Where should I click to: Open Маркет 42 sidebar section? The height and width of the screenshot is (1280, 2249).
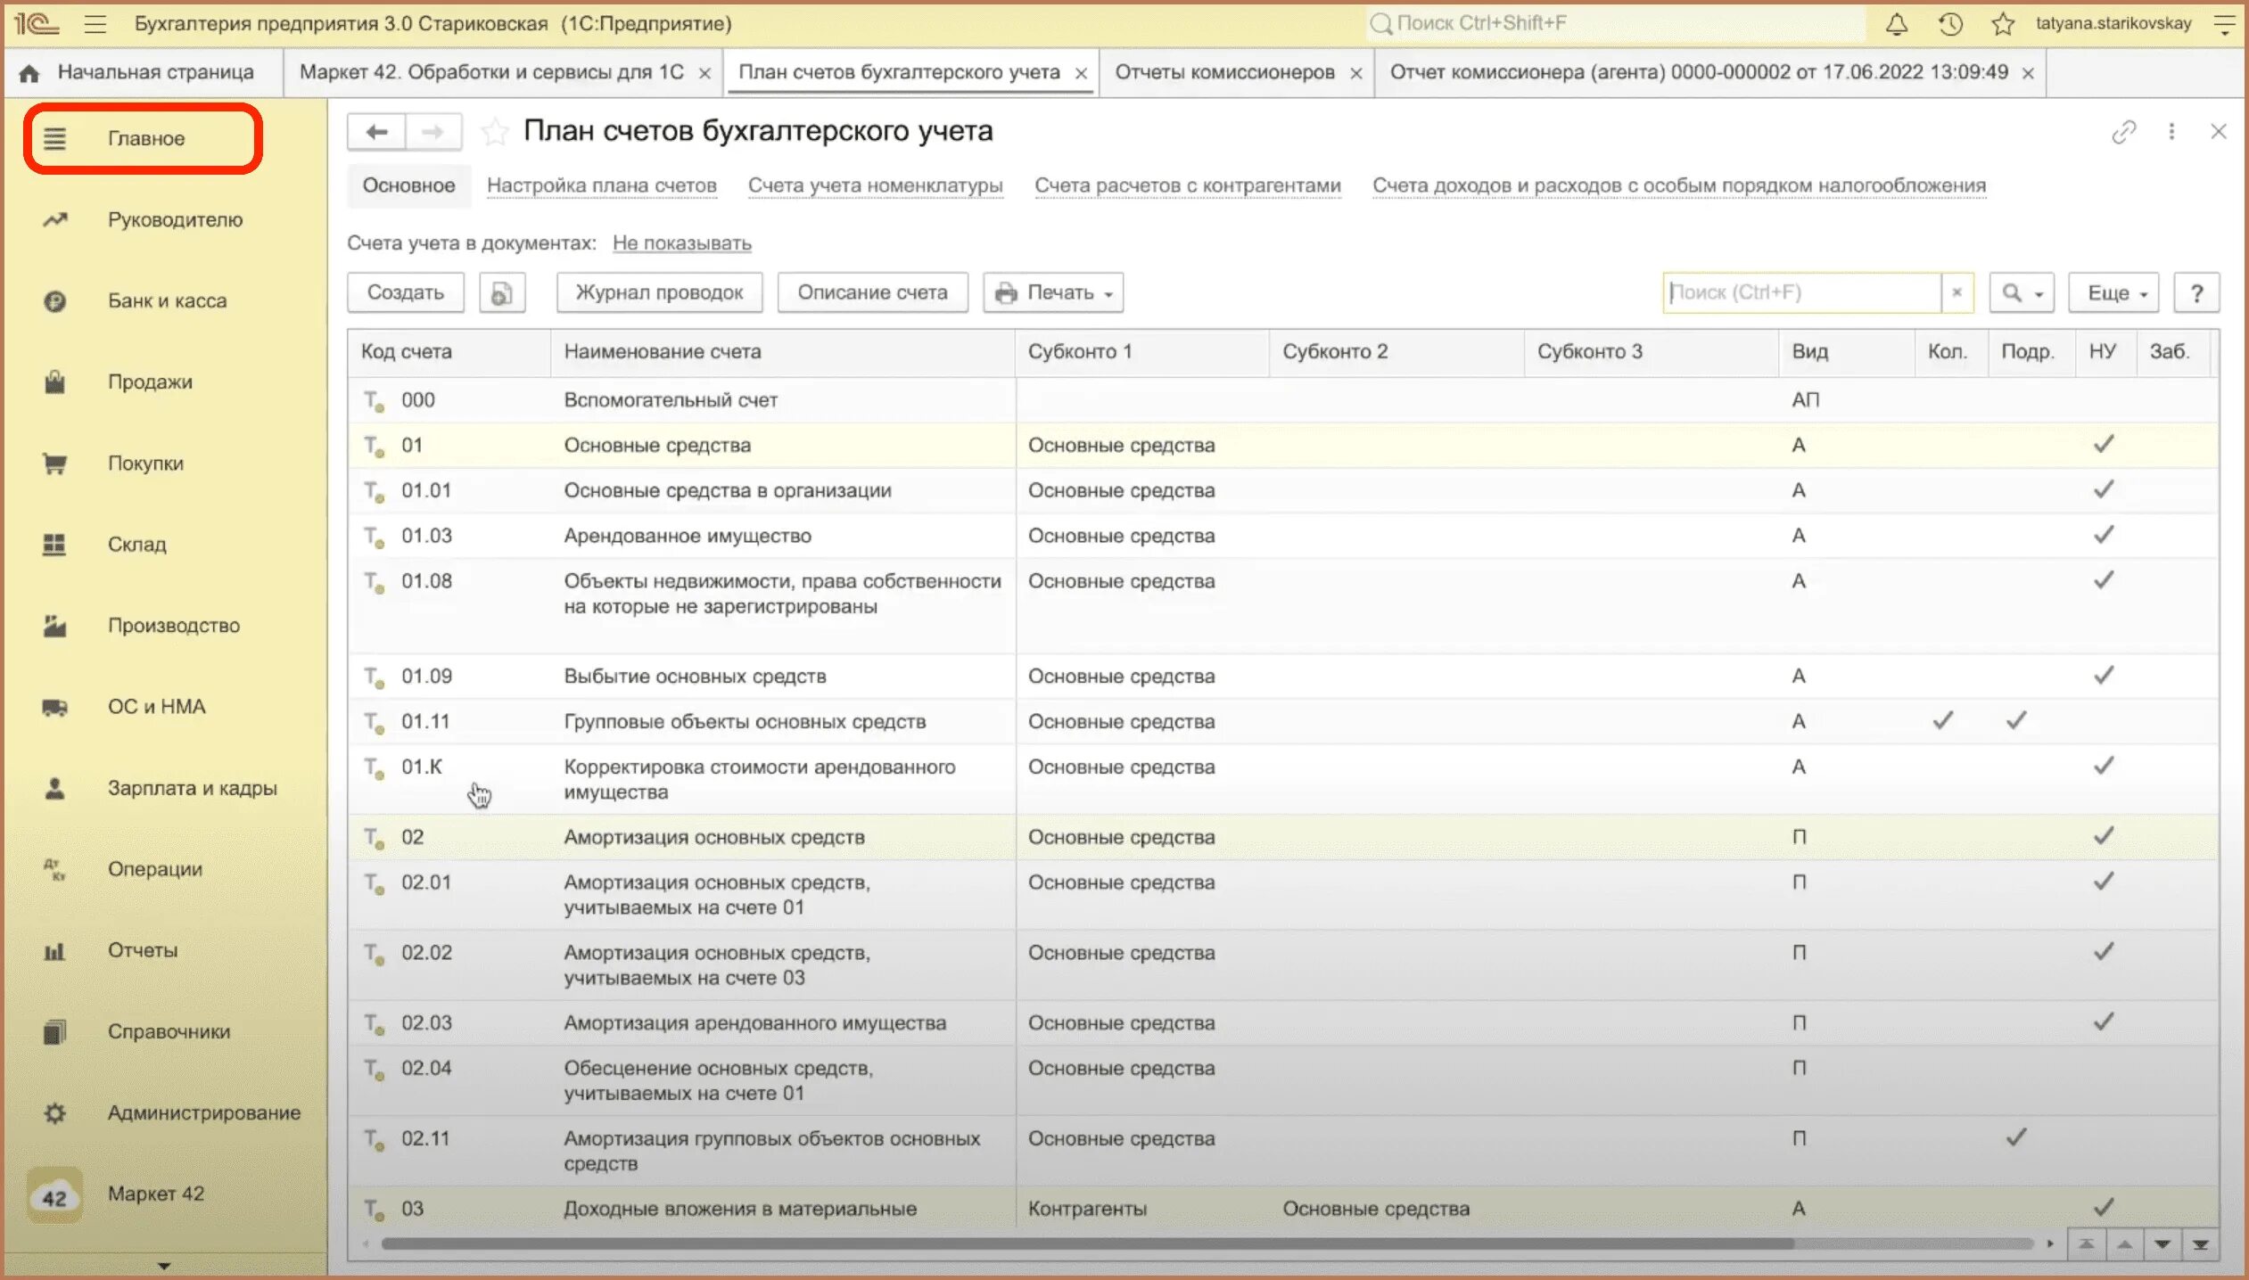pyautogui.click(x=155, y=1194)
